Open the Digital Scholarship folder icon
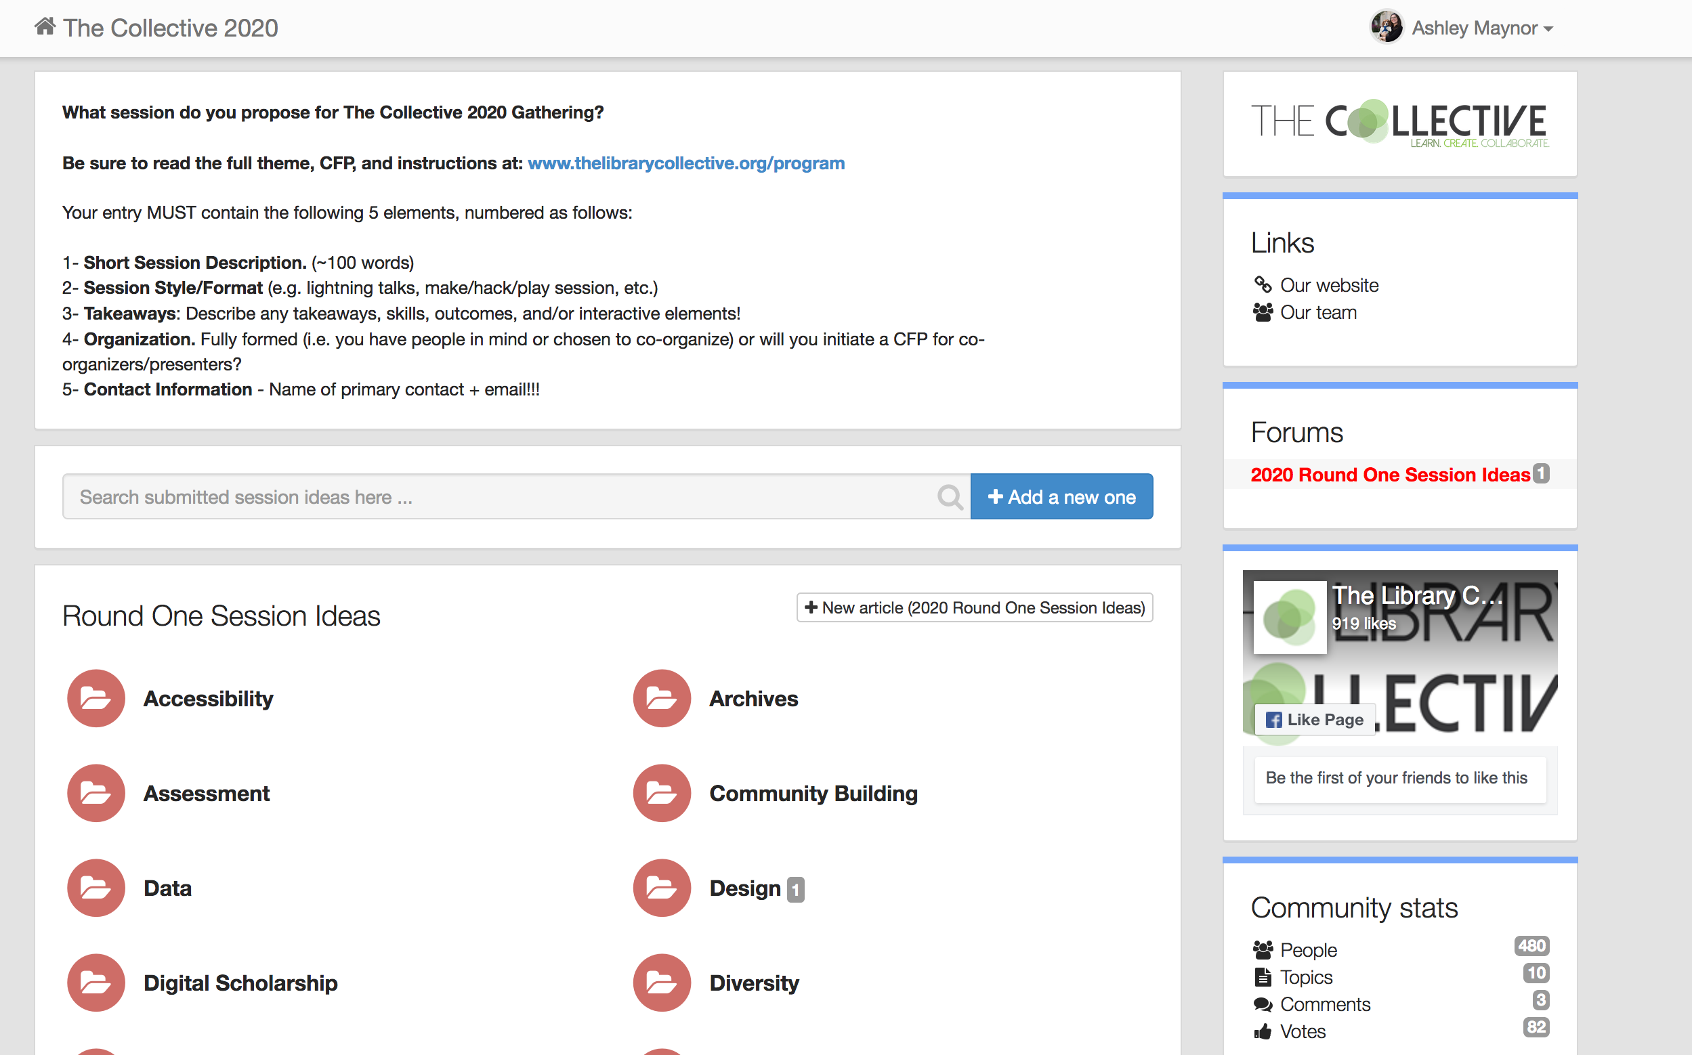1692x1055 pixels. click(96, 983)
